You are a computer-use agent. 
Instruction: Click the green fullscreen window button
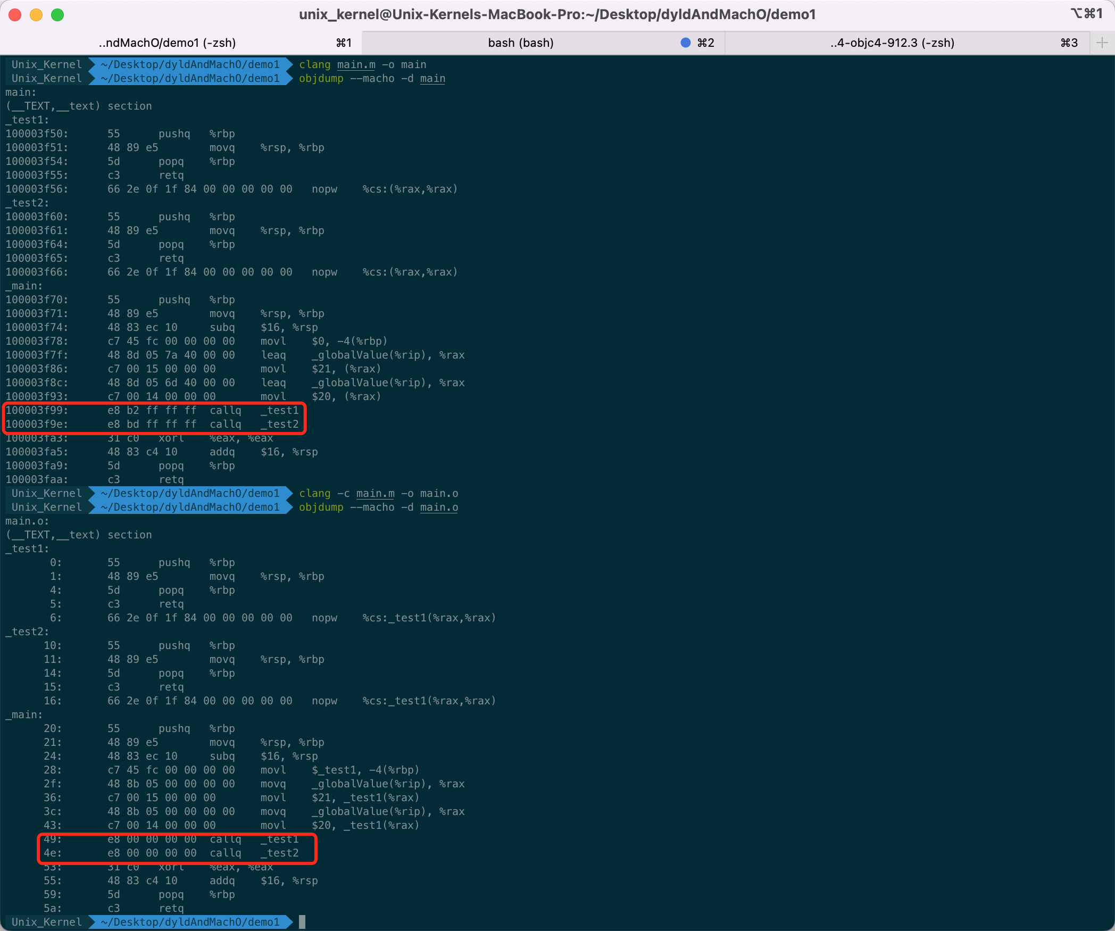click(57, 14)
